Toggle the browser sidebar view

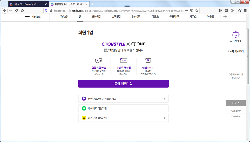[226, 11]
